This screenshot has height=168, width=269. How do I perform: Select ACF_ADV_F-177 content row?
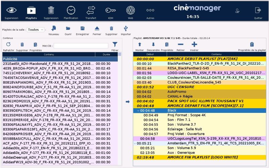[60, 143]
